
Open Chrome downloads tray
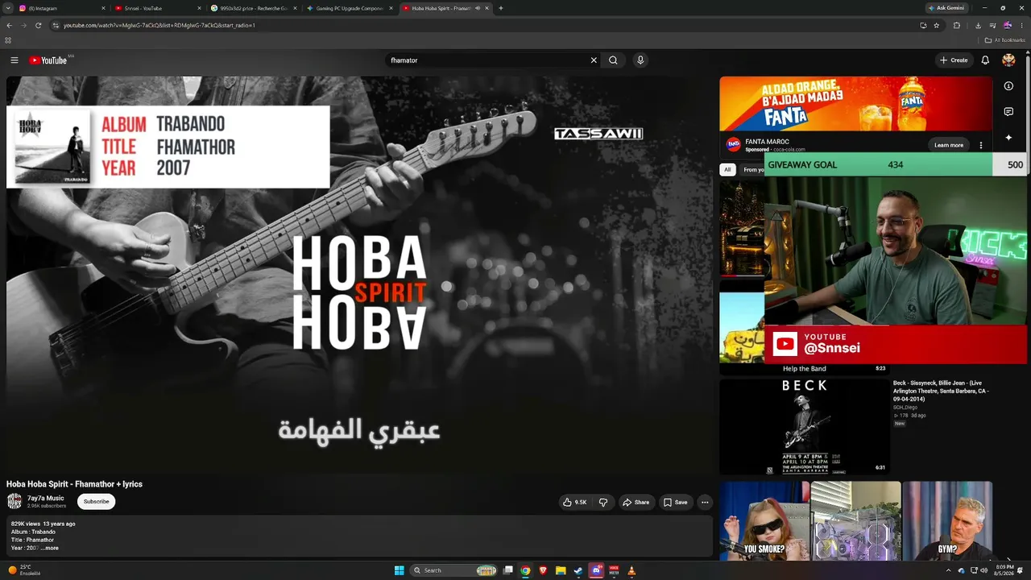(x=978, y=25)
